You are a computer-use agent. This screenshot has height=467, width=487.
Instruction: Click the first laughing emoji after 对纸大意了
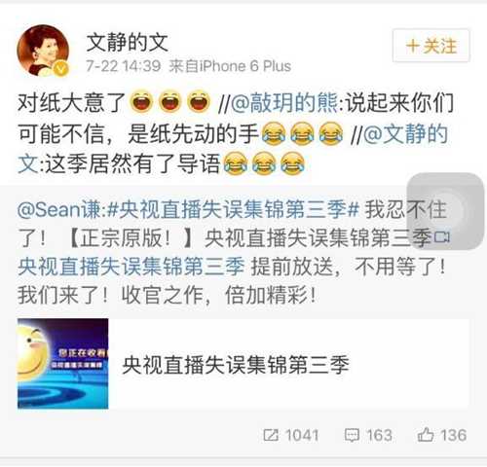pos(141,102)
